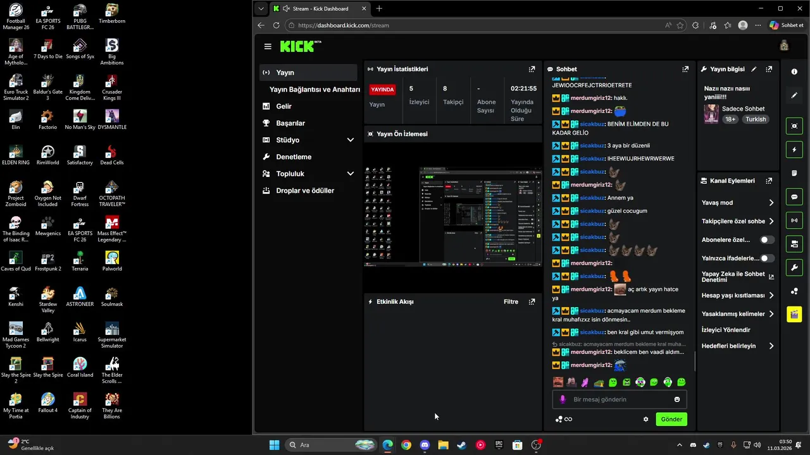Viewport: 810px width, 455px height.
Task: Click the chat panel scrollbar
Action: coord(695,361)
